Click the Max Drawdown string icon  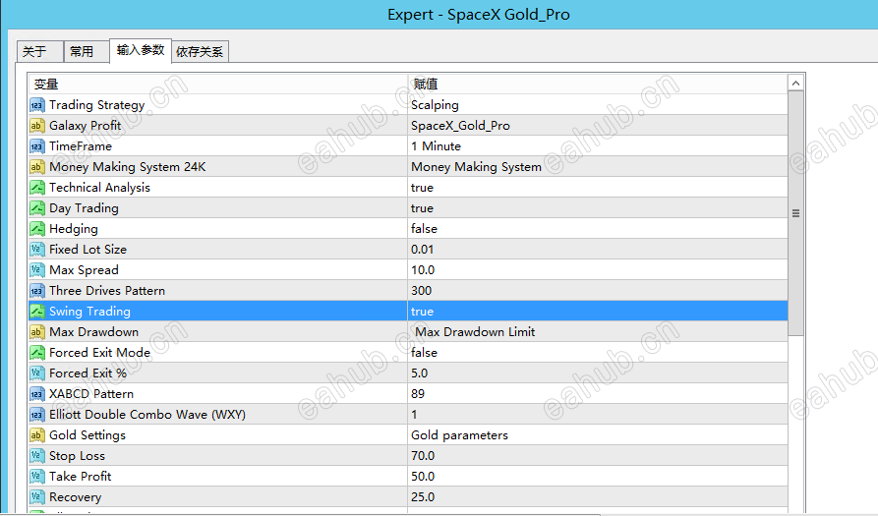point(37,332)
